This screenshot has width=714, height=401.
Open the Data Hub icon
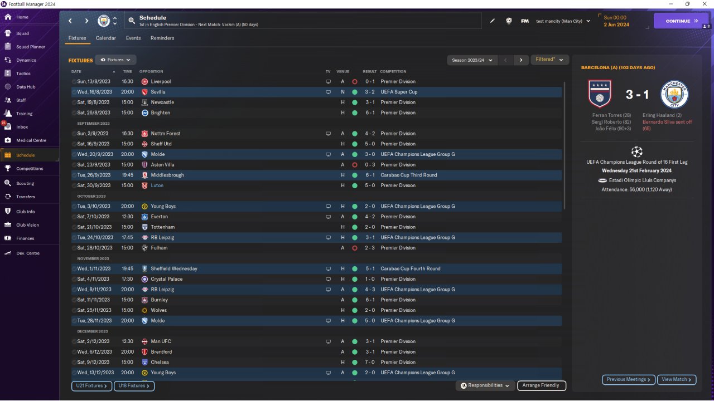pos(8,87)
